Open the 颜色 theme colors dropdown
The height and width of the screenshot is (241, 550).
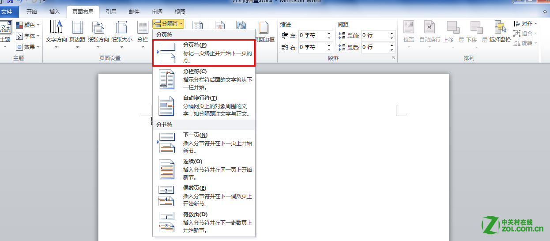(28, 25)
